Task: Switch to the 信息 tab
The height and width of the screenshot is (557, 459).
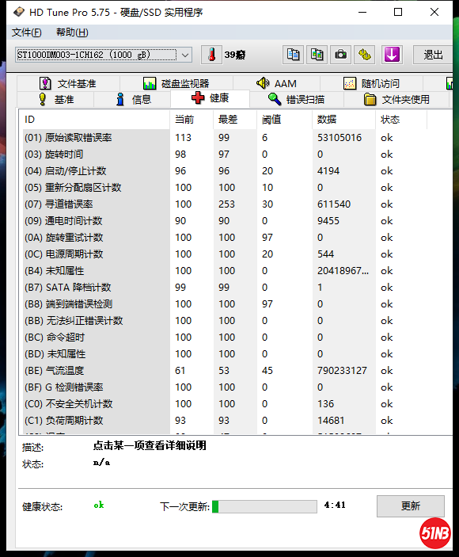Action: 134,100
